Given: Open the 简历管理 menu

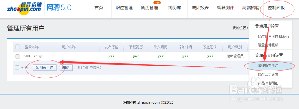Looking at the screenshot, I should (x=149, y=8).
